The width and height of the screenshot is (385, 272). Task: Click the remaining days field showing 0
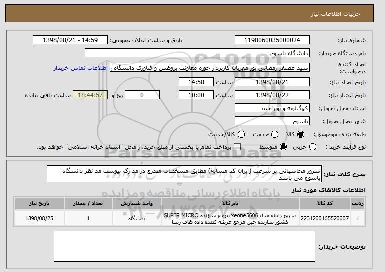click(142, 95)
